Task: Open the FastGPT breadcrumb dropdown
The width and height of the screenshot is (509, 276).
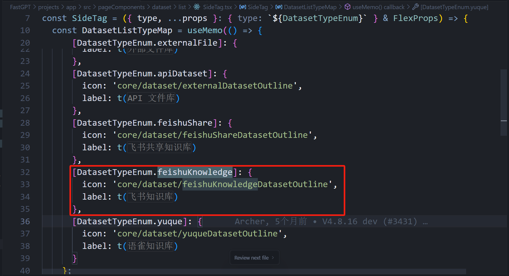Action: pos(20,7)
